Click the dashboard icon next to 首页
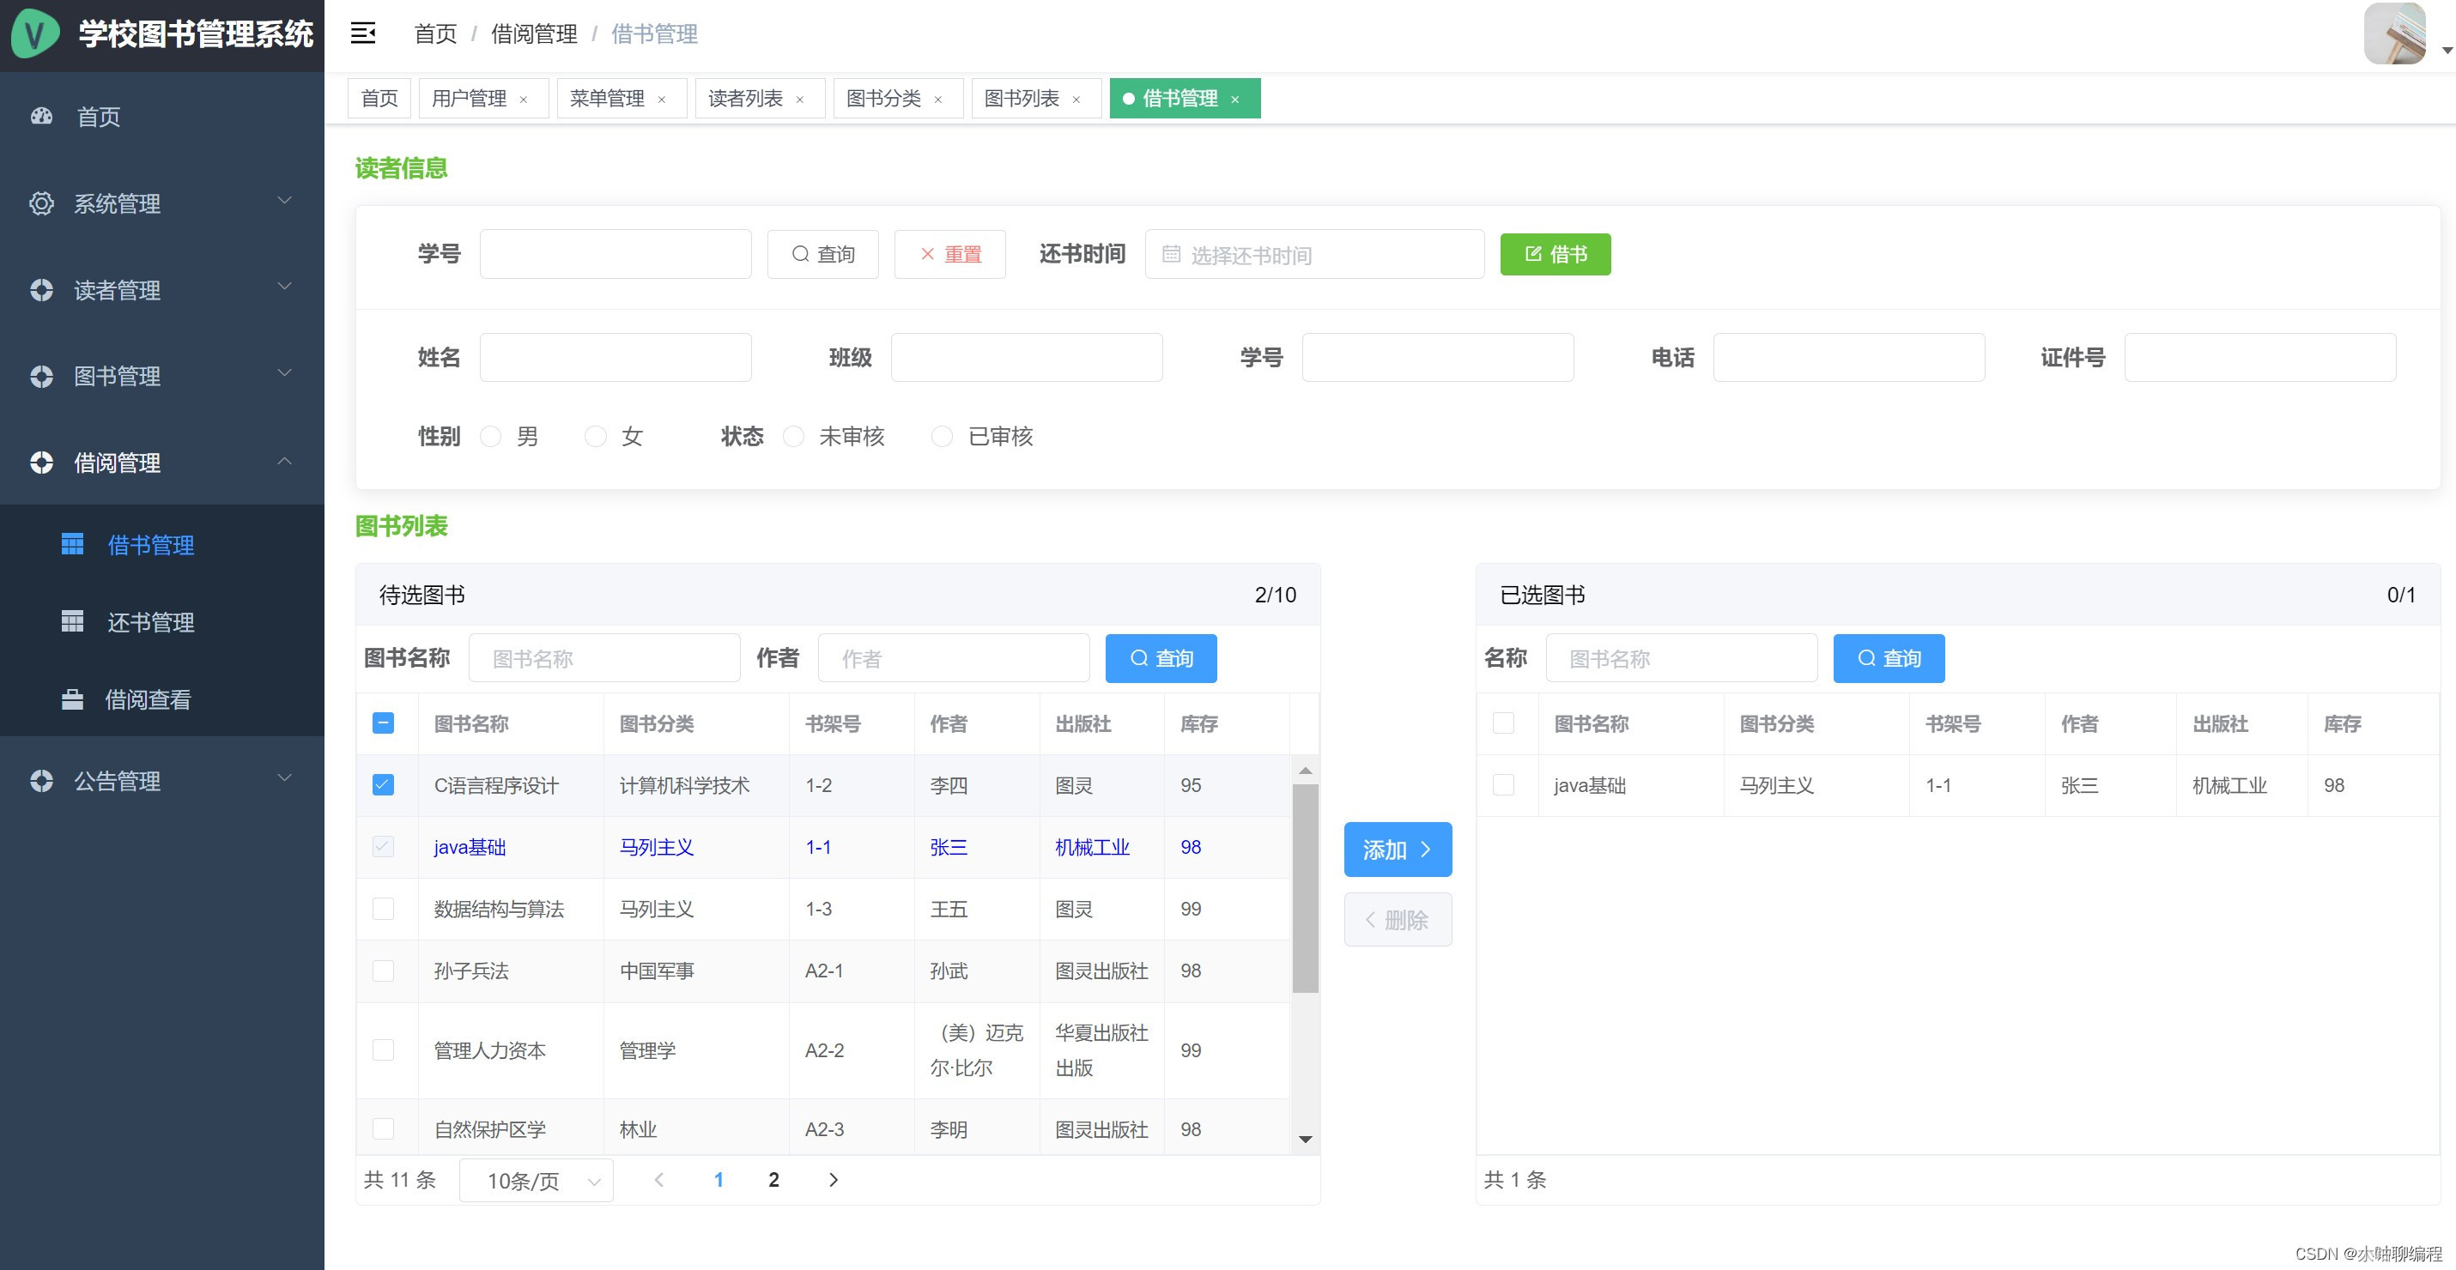This screenshot has height=1270, width=2456. coord(41,116)
